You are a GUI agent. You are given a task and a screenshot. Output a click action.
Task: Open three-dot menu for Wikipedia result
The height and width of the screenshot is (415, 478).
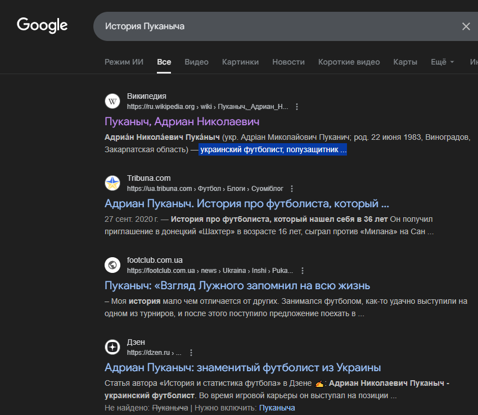297,107
